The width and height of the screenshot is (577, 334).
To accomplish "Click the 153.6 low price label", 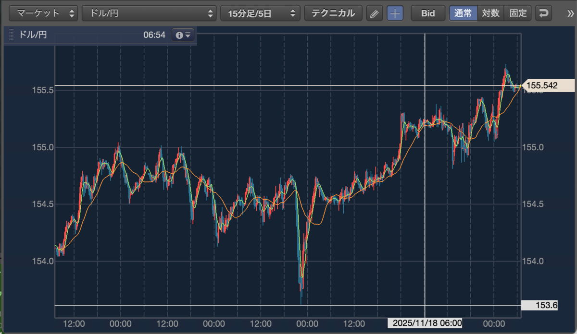I will (539, 305).
